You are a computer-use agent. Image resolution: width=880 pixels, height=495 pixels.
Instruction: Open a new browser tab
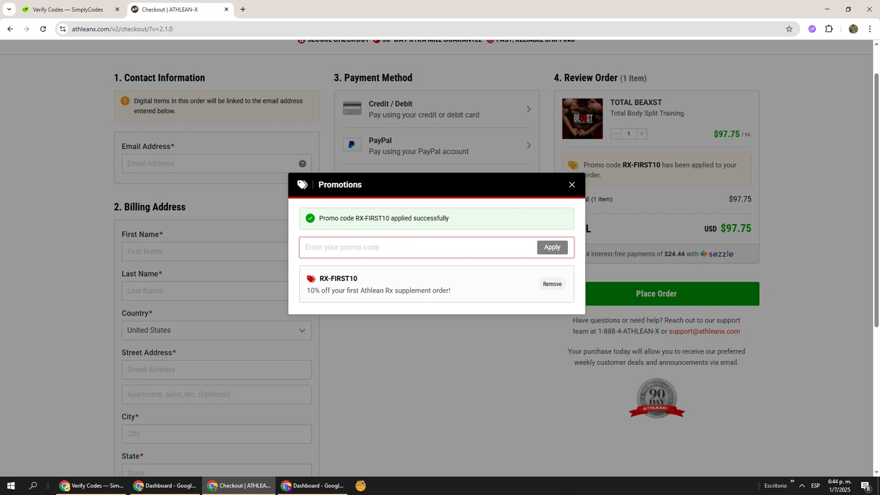coord(243,9)
